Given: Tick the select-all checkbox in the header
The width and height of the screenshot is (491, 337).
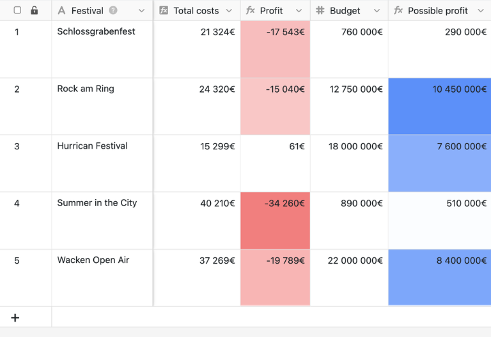Looking at the screenshot, I should point(17,10).
